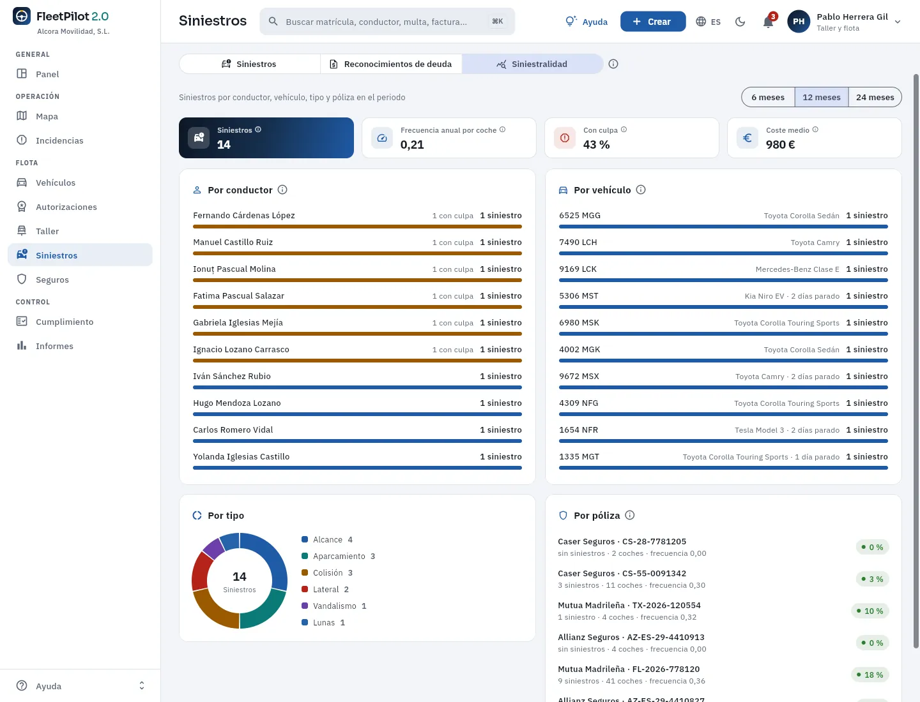920x702 pixels.
Task: Go to Incidencias section
Action: tap(80, 140)
